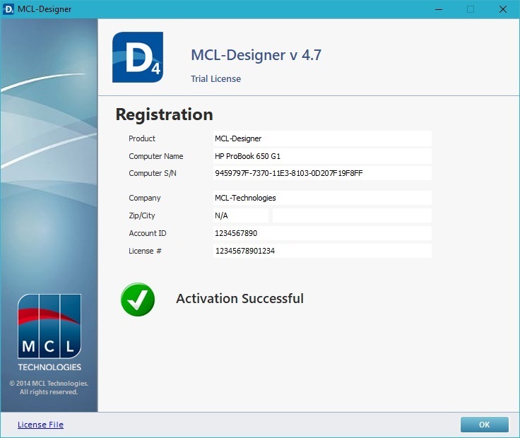The width and height of the screenshot is (520, 438).
Task: Open the License File link
Action: 40,425
